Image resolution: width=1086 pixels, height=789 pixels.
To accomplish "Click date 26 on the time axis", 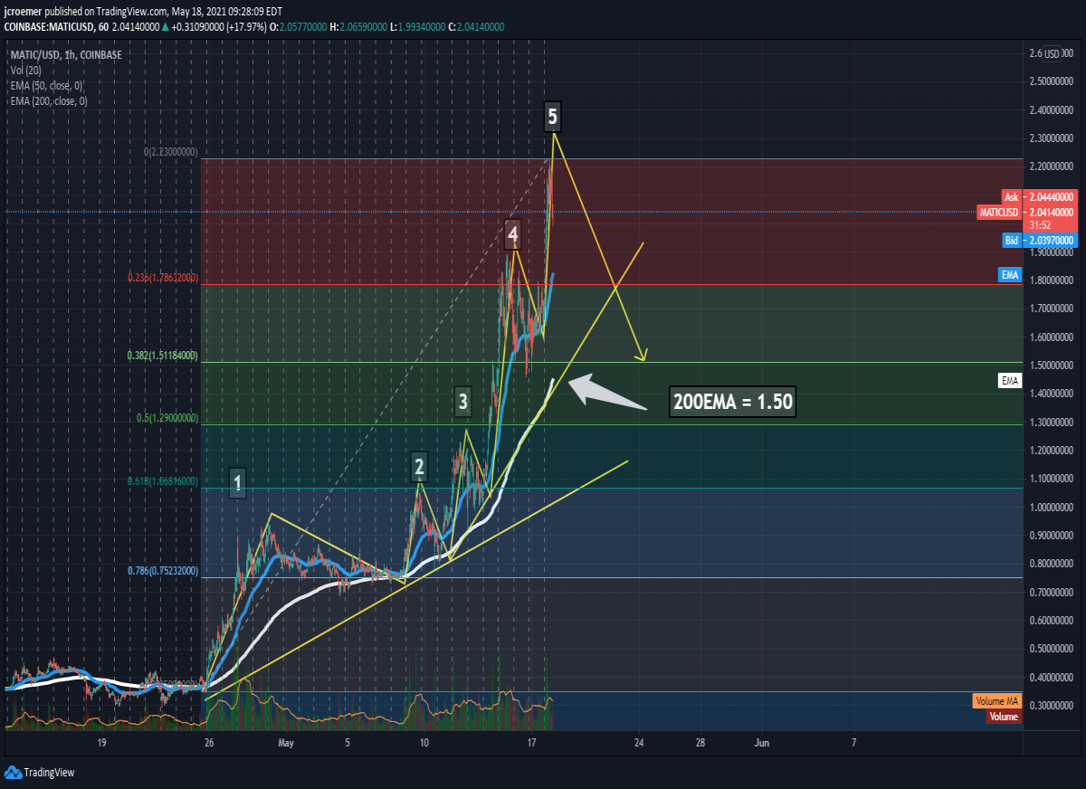I will (209, 743).
